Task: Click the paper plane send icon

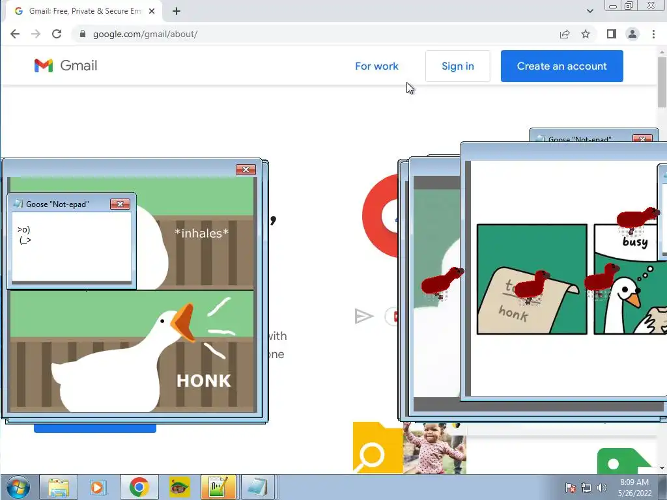Action: tap(363, 316)
